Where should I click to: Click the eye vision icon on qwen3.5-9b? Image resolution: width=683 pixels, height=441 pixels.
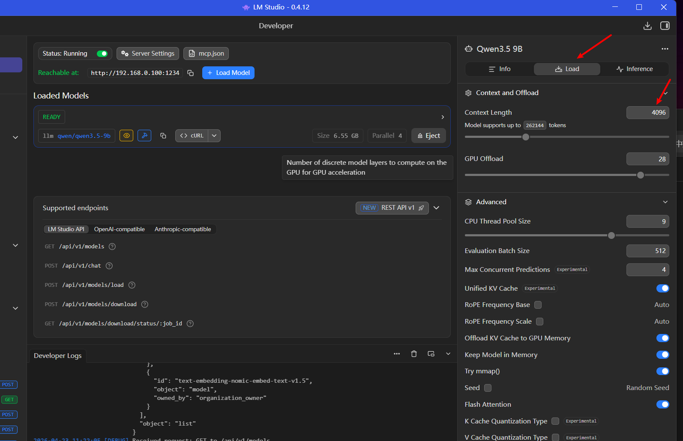coord(126,136)
